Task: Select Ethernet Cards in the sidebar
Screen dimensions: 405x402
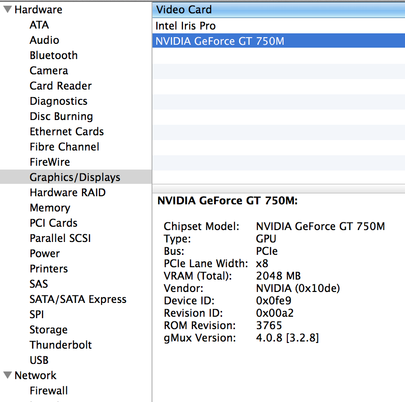Action: coord(67,131)
